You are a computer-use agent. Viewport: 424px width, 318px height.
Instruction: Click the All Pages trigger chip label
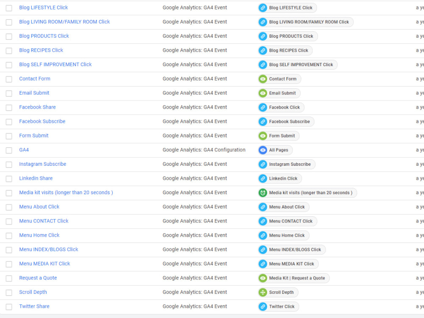coord(279,150)
